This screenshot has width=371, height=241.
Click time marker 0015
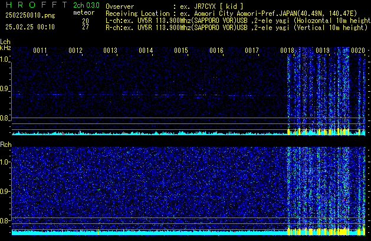(x=181, y=51)
